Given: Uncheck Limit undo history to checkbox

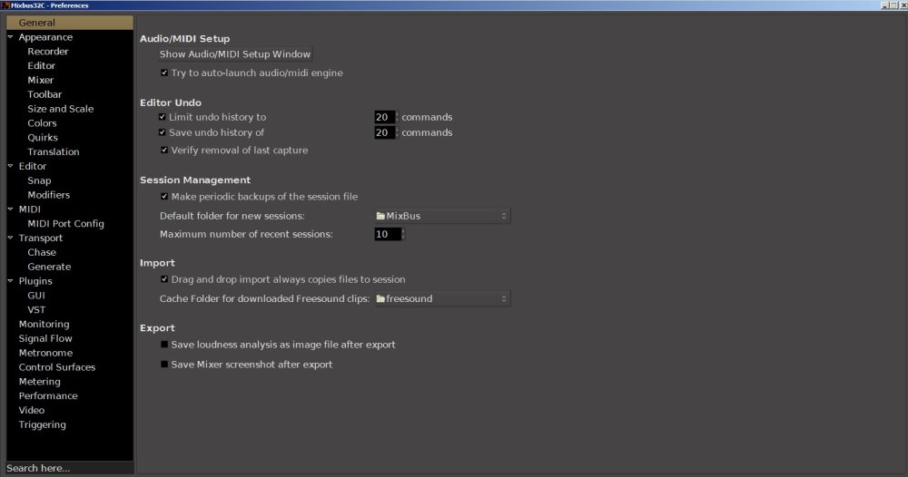Looking at the screenshot, I should tap(163, 117).
